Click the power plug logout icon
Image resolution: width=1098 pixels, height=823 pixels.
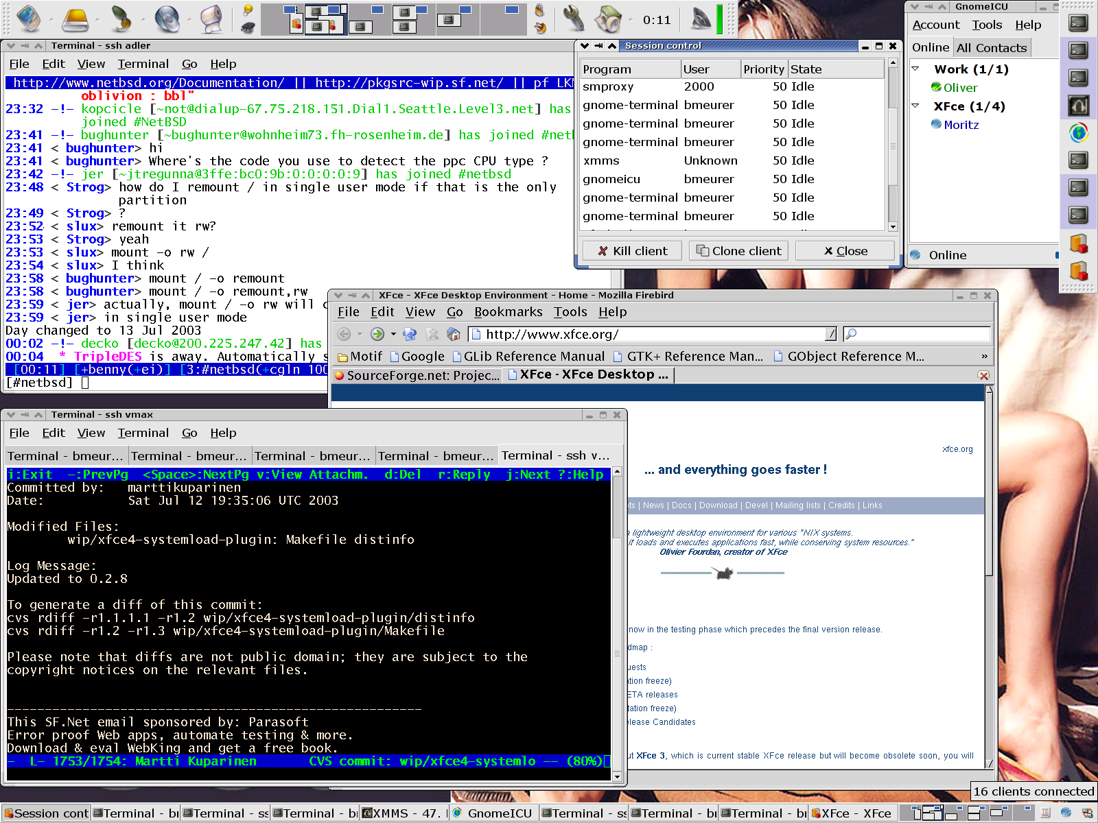pos(540,27)
